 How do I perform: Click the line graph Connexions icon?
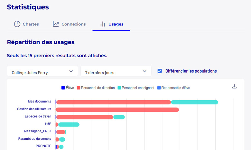tap(56, 24)
